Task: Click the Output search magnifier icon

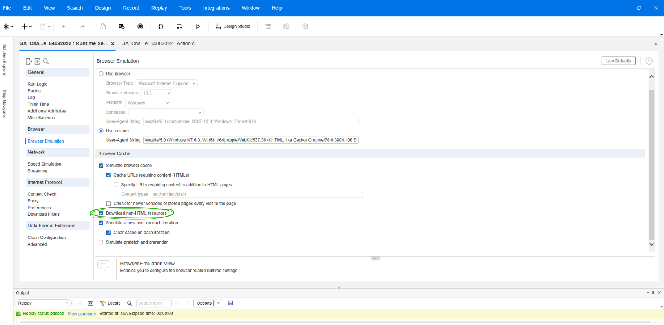Action: pyautogui.click(x=130, y=303)
